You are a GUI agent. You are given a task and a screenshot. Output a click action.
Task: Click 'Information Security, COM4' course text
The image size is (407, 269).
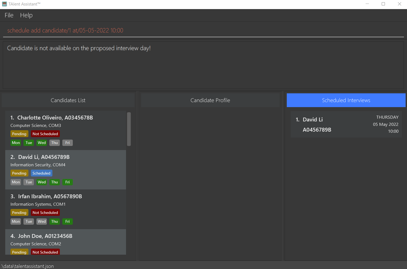click(38, 165)
